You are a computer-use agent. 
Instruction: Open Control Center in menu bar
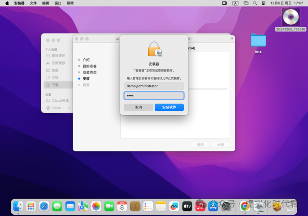(263, 3)
